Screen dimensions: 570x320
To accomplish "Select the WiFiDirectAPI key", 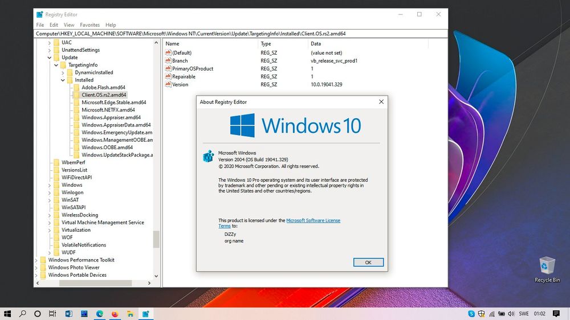I will coord(76,177).
